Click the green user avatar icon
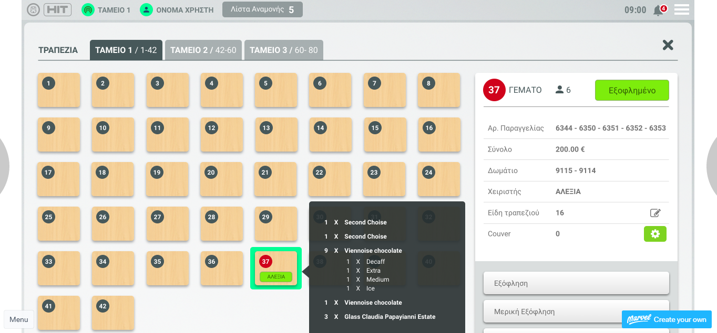Screen dimensions: 717x333 click(x=146, y=10)
